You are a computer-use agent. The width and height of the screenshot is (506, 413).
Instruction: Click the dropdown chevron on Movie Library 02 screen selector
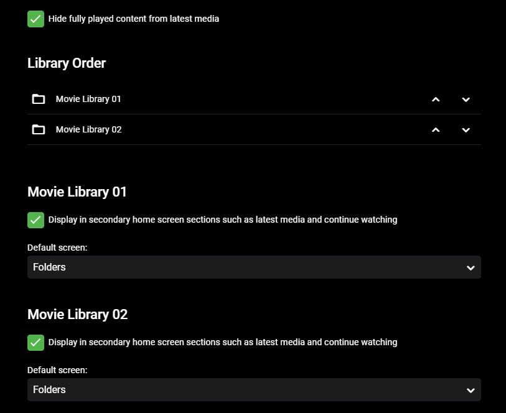[x=471, y=389]
